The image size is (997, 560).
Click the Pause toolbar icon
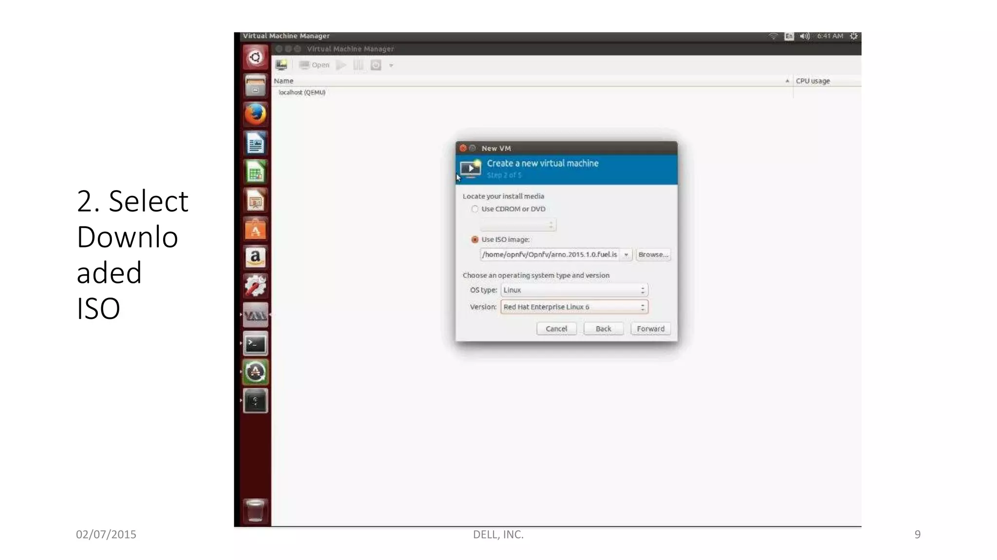(358, 65)
